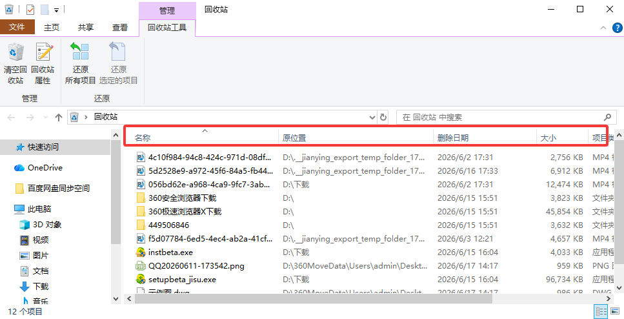Click navigation pane scroll up arrow
Image resolution: width=624 pixels, height=319 pixels.
pyautogui.click(x=116, y=135)
